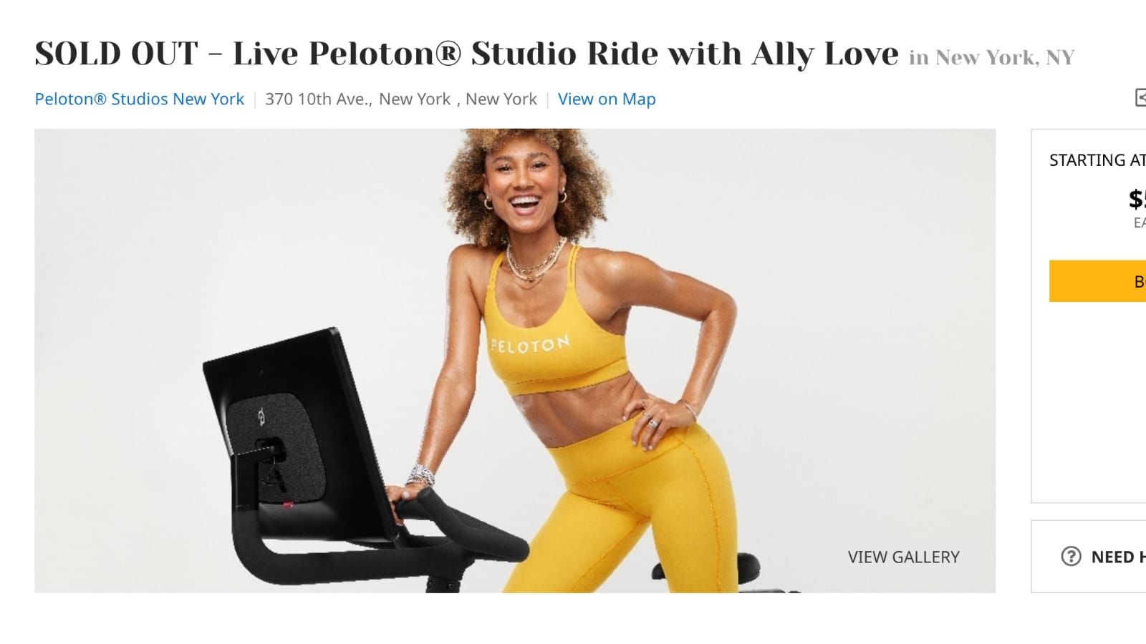Click the PELOTON logo on the yellow top
The height and width of the screenshot is (644, 1146).
tap(530, 345)
